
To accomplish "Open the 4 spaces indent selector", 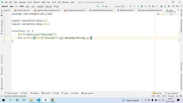I will point(171,96).
